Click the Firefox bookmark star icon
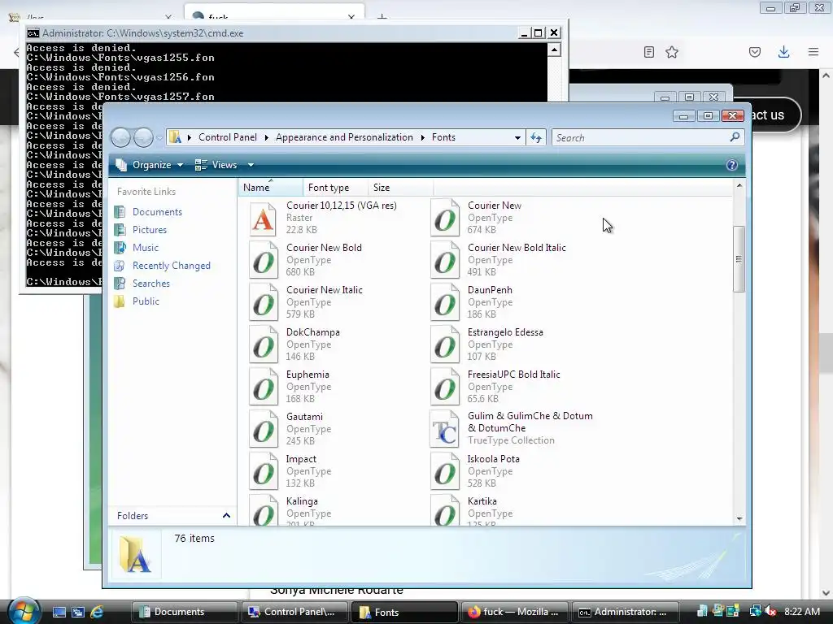 (x=672, y=52)
